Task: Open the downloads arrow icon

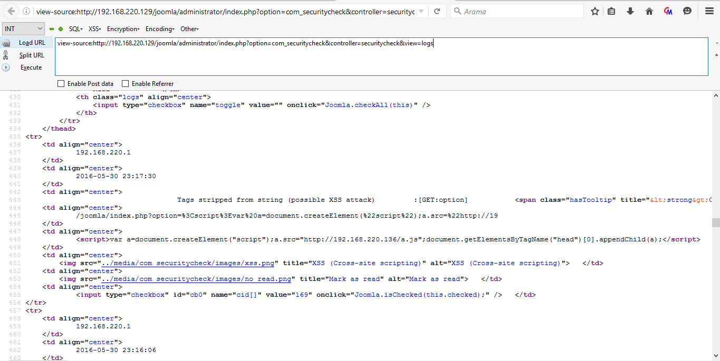Action: pyautogui.click(x=630, y=11)
